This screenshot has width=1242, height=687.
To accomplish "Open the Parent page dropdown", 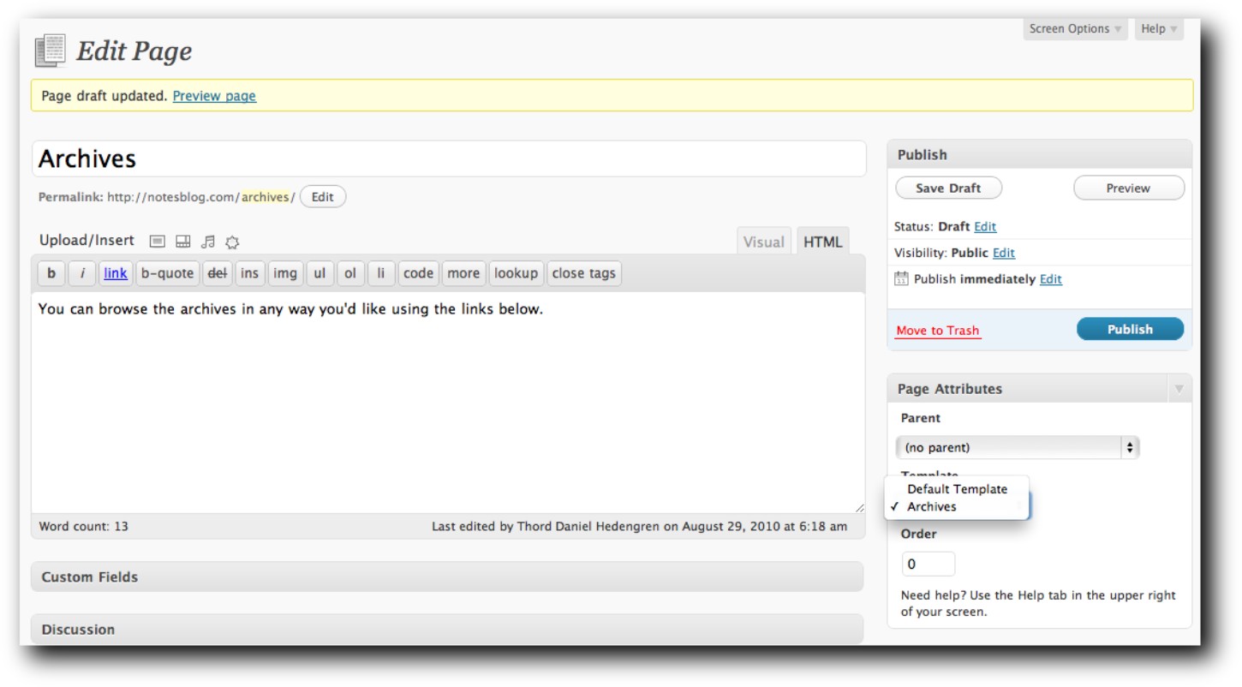I will pyautogui.click(x=1018, y=447).
